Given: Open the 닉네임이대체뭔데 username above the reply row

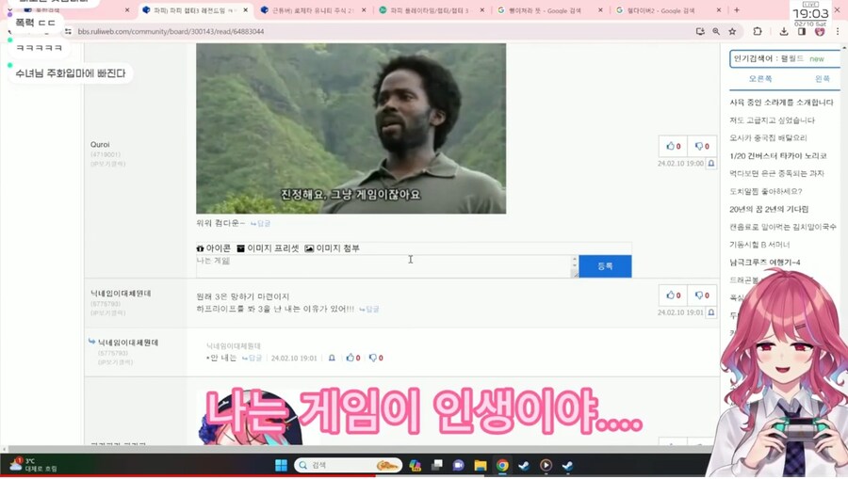Looking at the screenshot, I should (121, 294).
